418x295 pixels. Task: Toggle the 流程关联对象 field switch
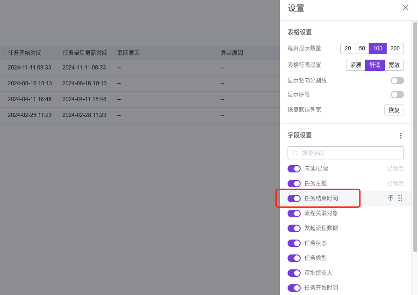pyautogui.click(x=294, y=213)
